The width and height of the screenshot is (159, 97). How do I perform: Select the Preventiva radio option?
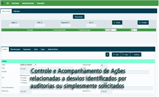coord(21,83)
